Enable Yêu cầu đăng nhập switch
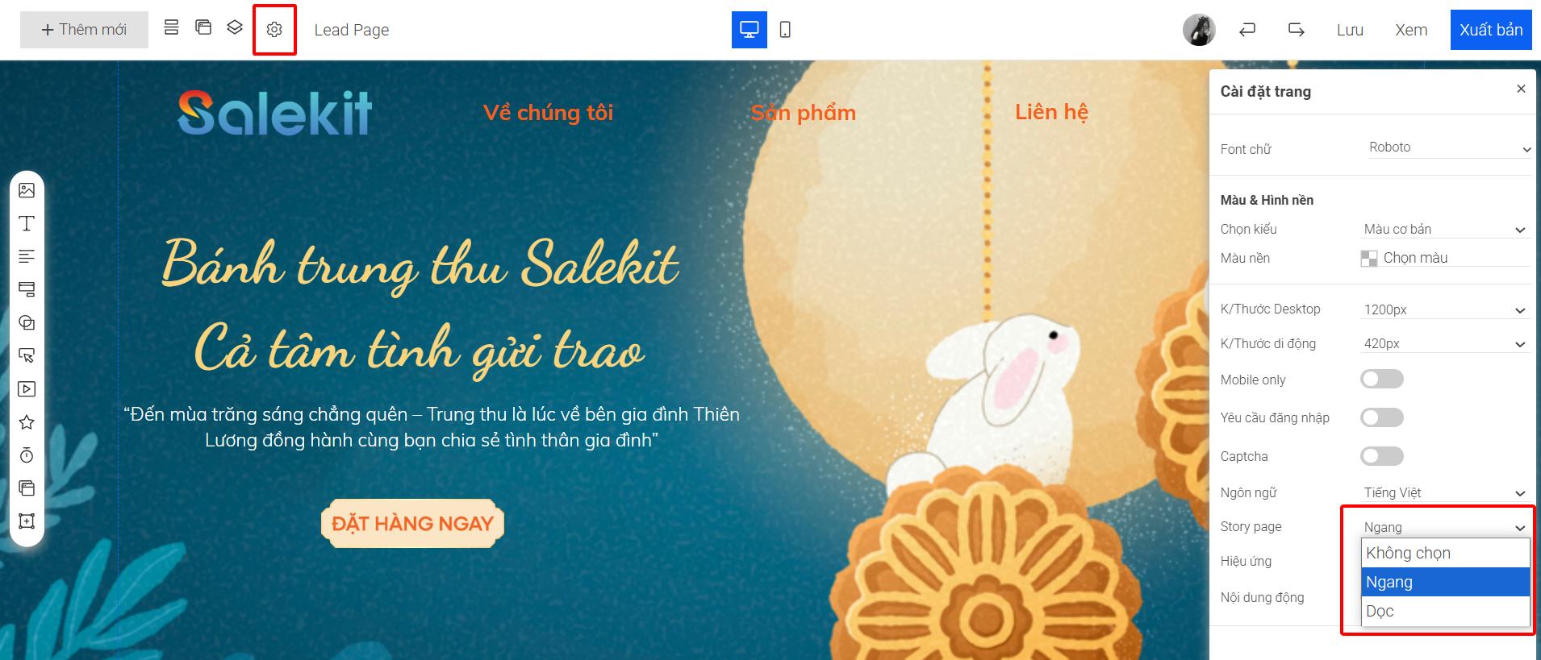The image size is (1541, 660). [1382, 417]
